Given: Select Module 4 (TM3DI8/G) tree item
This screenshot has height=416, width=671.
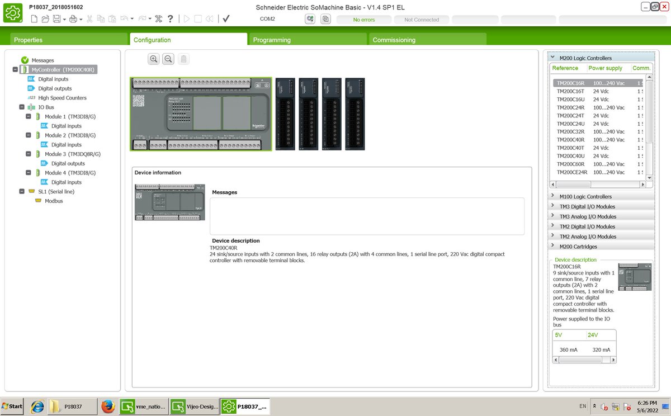Looking at the screenshot, I should (70, 173).
